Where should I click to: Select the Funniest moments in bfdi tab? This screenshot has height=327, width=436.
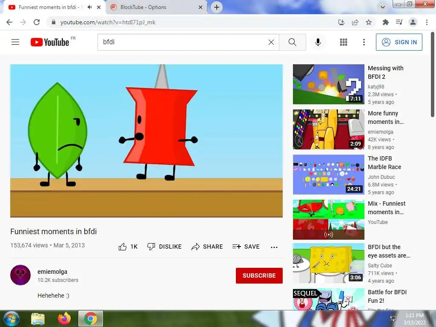[x=50, y=7]
